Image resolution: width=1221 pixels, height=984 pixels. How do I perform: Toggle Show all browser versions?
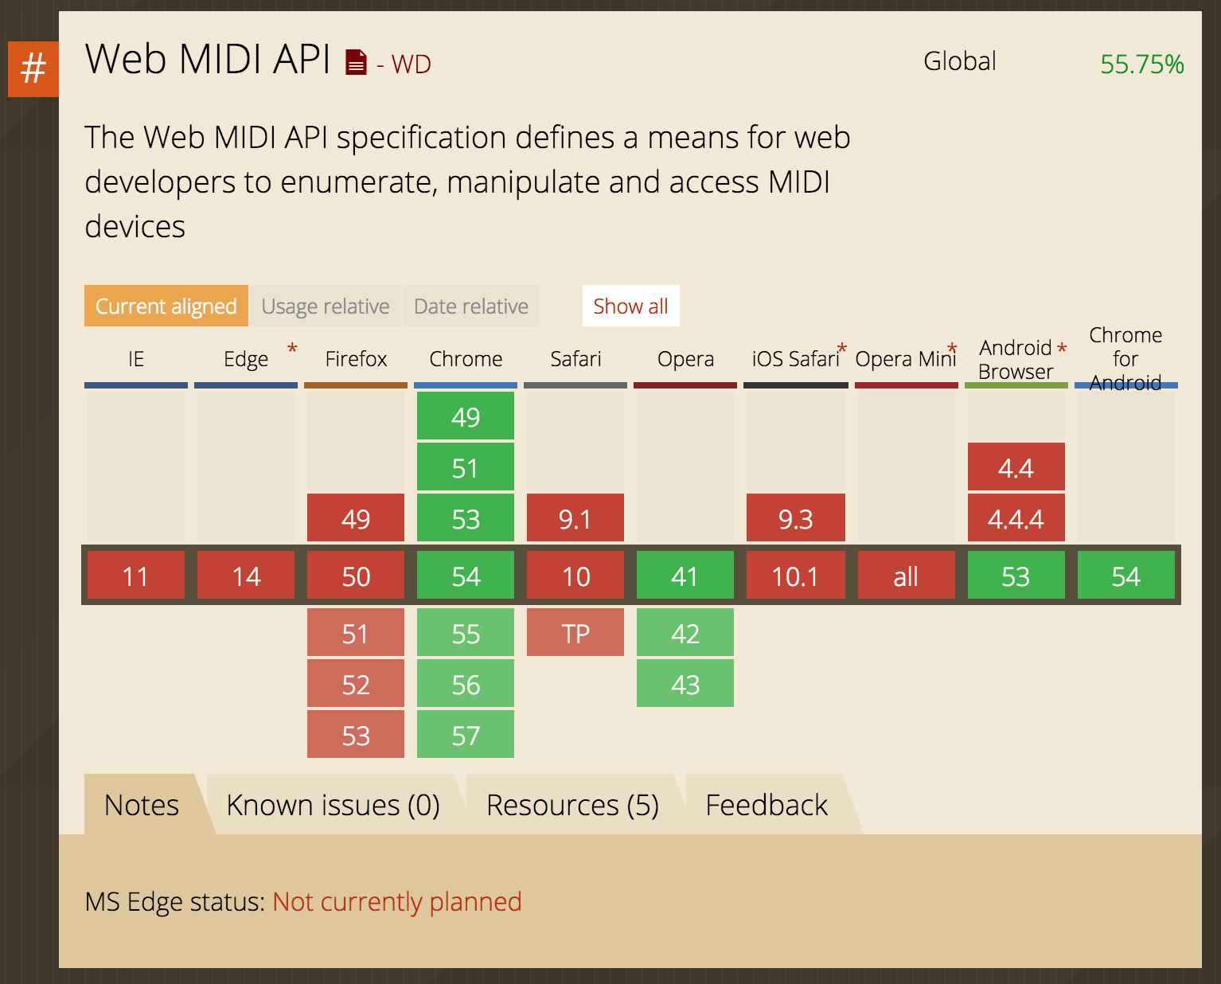[x=630, y=306]
